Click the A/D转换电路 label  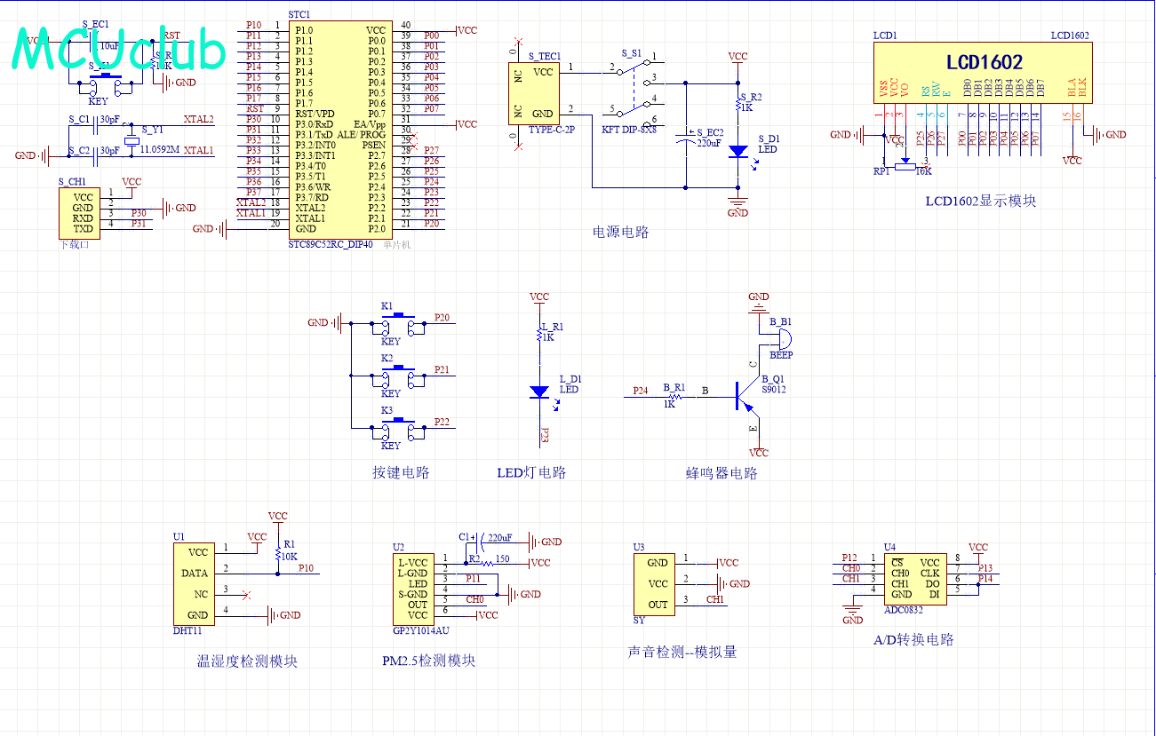tap(913, 640)
